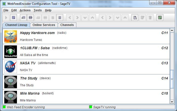
Task: Open the Tests menu
Action: coord(38,10)
